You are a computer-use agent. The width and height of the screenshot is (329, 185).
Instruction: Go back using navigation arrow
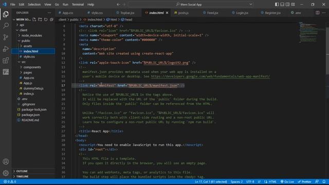(x=118, y=5)
